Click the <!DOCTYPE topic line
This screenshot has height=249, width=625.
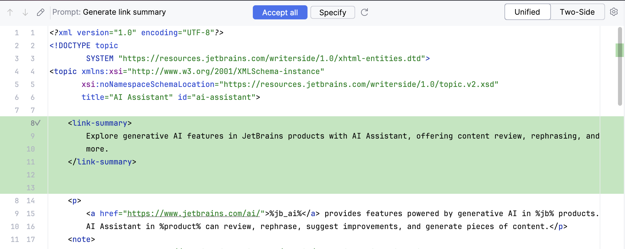click(84, 46)
